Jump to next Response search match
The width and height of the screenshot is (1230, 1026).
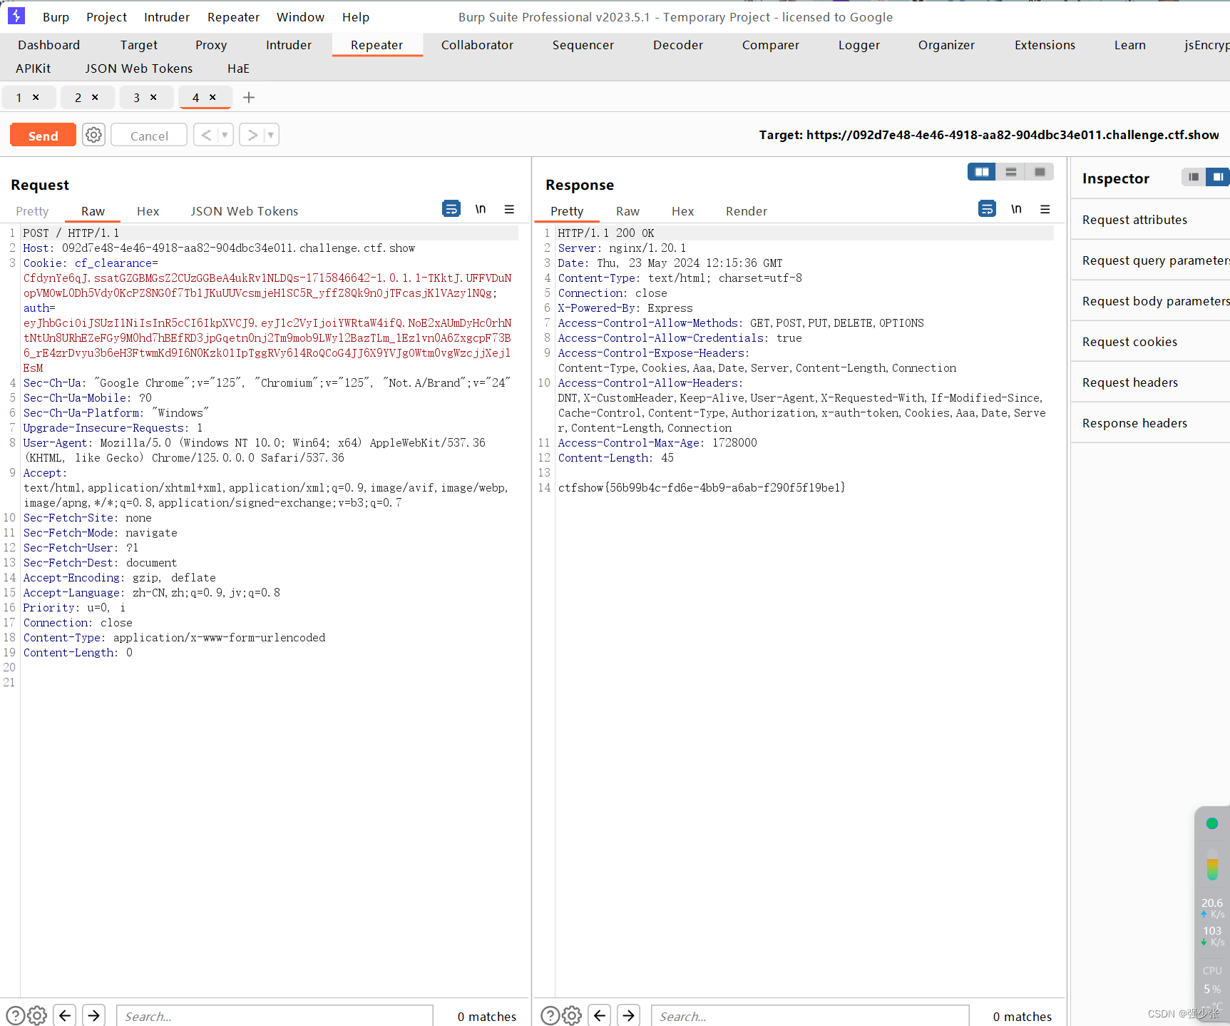pos(628,1015)
